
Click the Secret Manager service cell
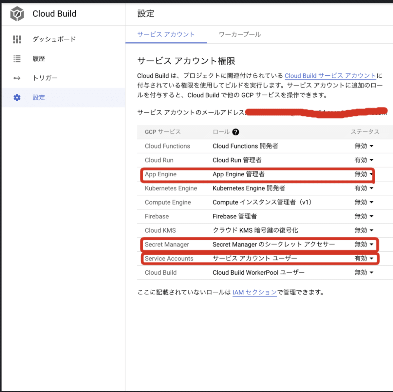point(167,245)
